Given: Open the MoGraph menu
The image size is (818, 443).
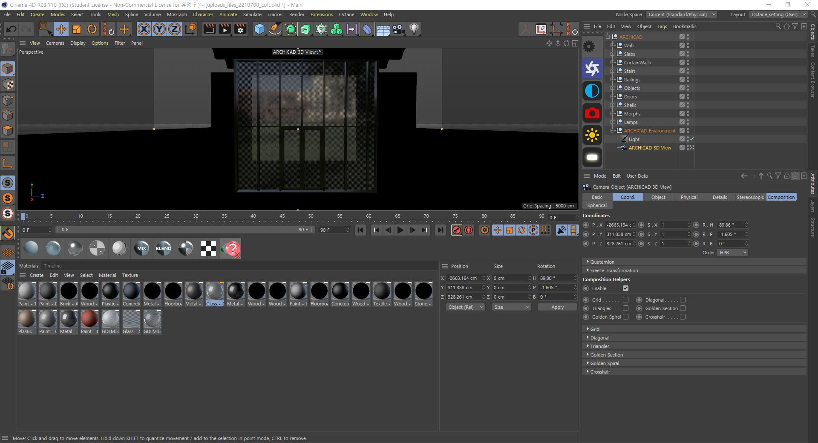Looking at the screenshot, I should click(x=177, y=14).
